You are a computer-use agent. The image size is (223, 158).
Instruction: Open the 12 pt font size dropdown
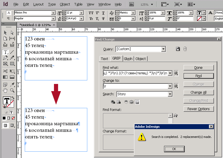click(81, 13)
